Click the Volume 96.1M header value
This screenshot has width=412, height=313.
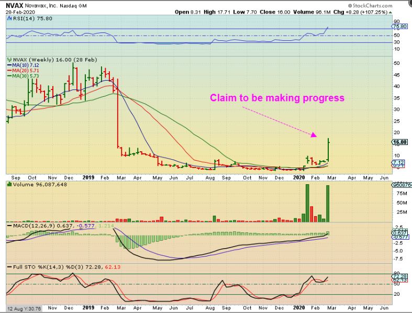pyautogui.click(x=312, y=12)
